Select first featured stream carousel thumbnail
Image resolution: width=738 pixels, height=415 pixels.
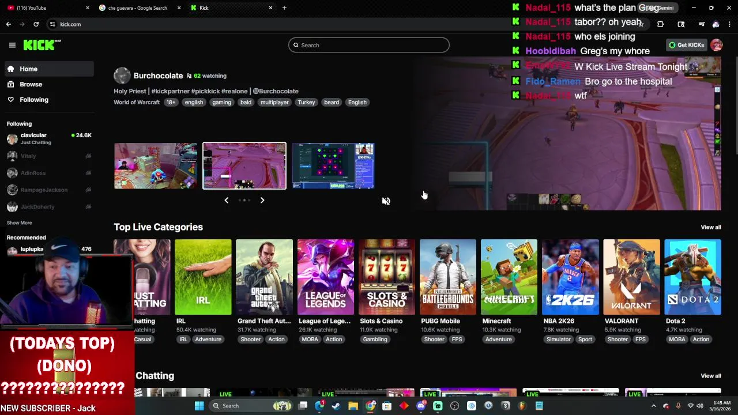point(156,166)
